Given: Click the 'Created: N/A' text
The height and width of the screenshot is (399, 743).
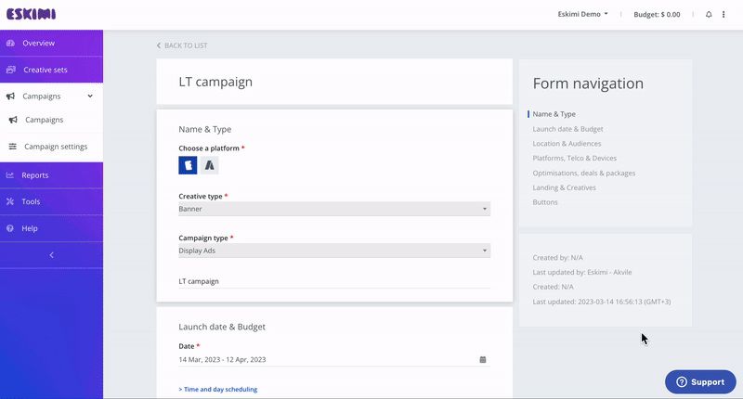Looking at the screenshot, I should [553, 287].
